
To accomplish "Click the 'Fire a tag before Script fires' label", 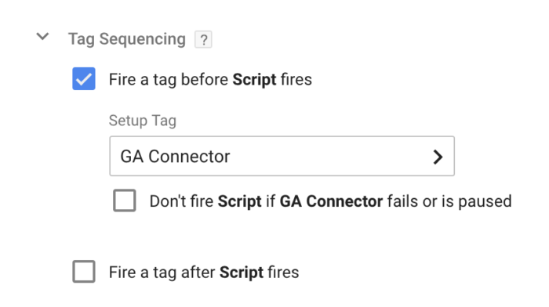I will click(210, 79).
